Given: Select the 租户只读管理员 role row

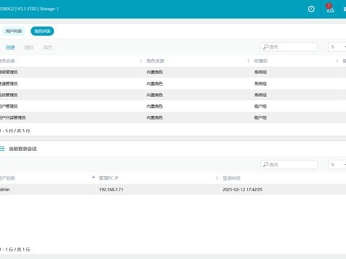Looking at the screenshot, I should (x=173, y=117).
